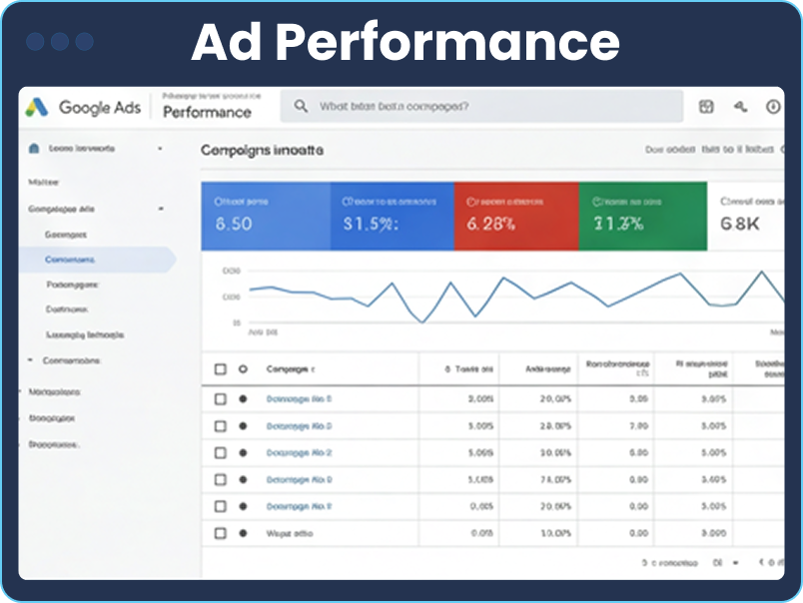
Task: Open rows-per-page dropdown below the table
Action: point(735,563)
